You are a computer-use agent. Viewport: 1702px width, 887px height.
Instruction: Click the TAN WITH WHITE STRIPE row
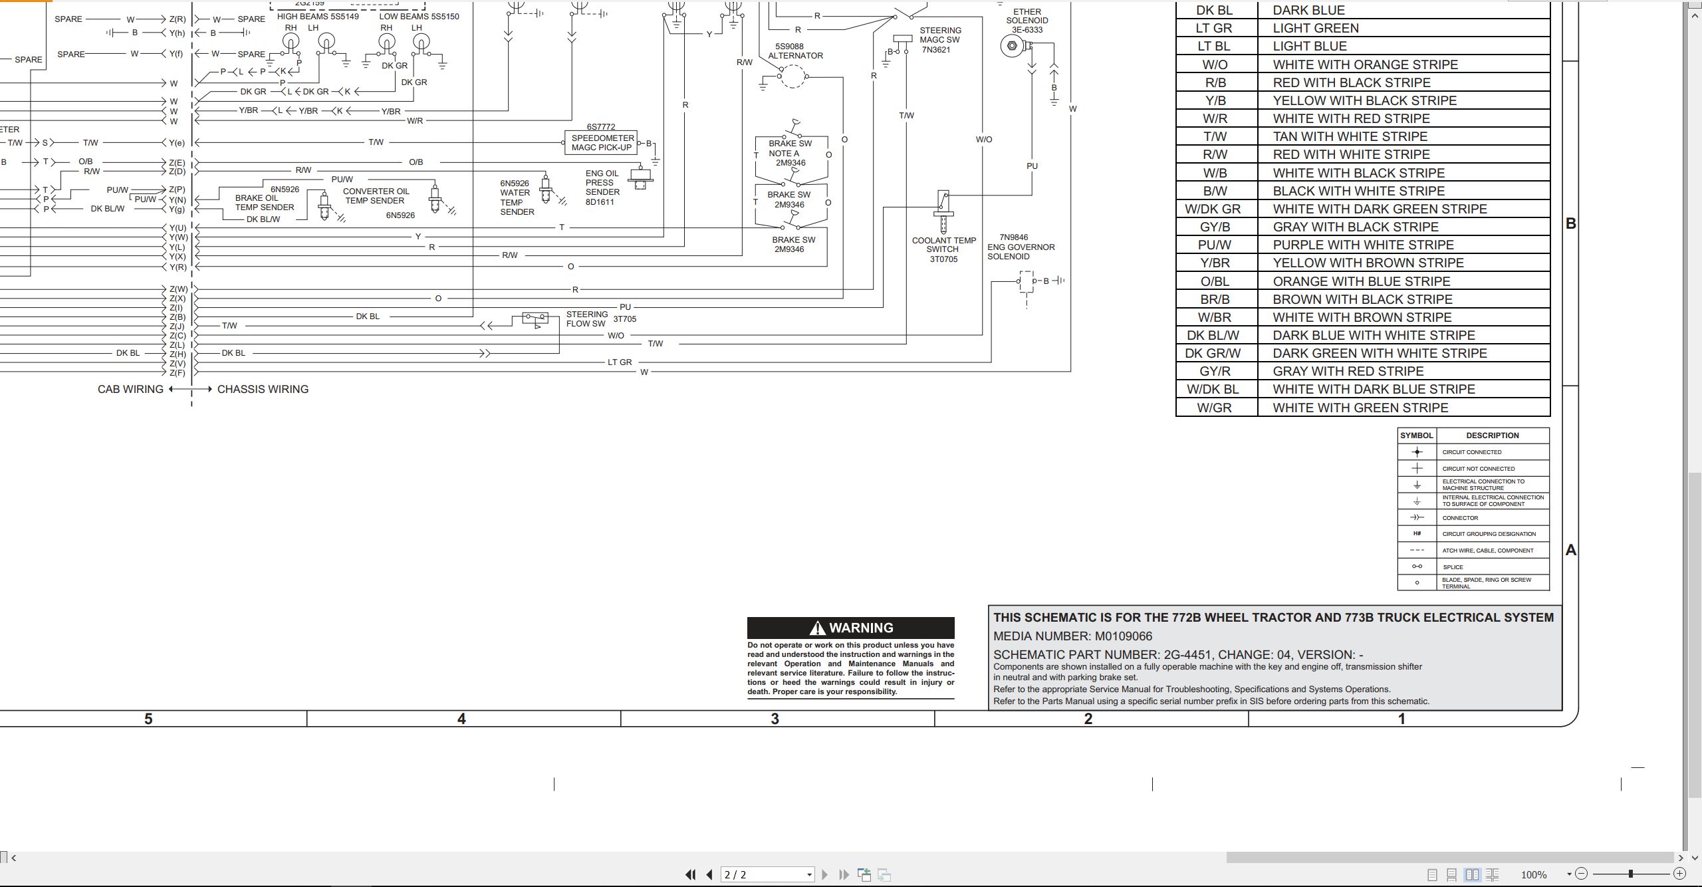(1363, 136)
